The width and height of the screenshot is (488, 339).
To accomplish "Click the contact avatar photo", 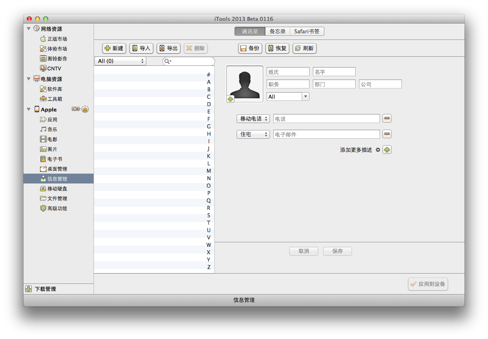I will tap(245, 84).
